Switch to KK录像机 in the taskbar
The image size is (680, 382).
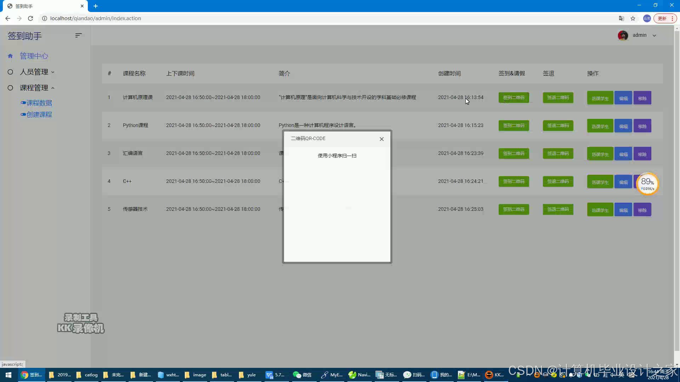pyautogui.click(x=495, y=375)
